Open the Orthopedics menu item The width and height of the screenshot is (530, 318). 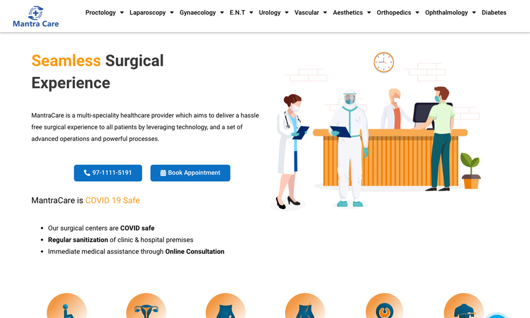pos(398,13)
